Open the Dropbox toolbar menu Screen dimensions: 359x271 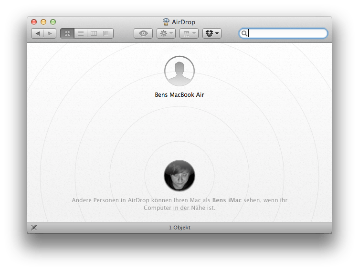[x=212, y=34]
